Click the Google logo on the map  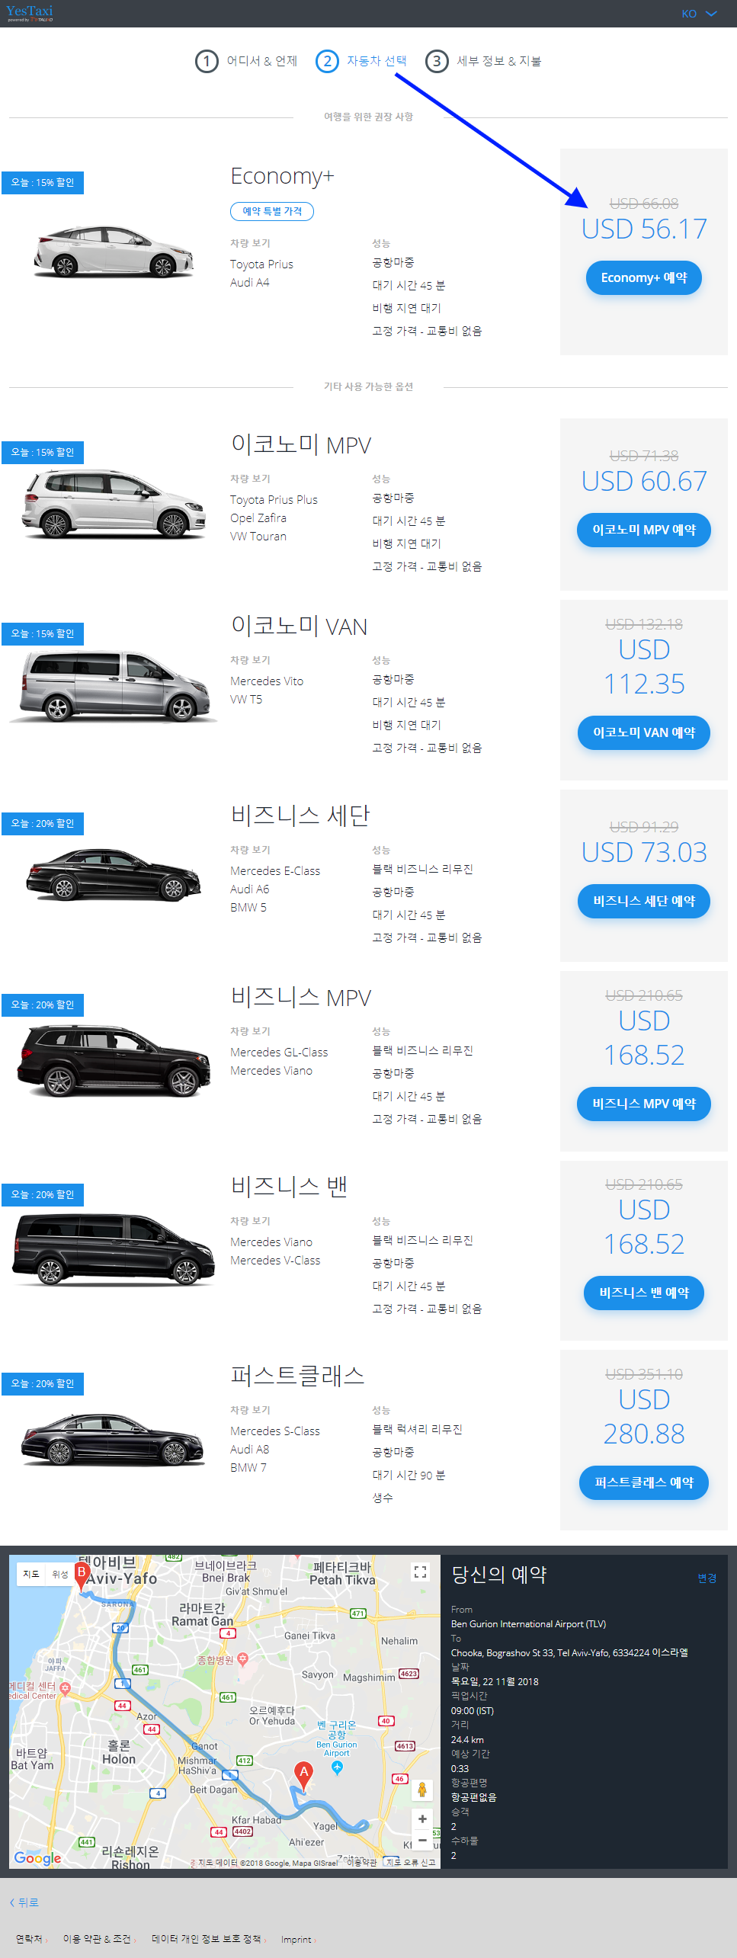pos(37,1858)
